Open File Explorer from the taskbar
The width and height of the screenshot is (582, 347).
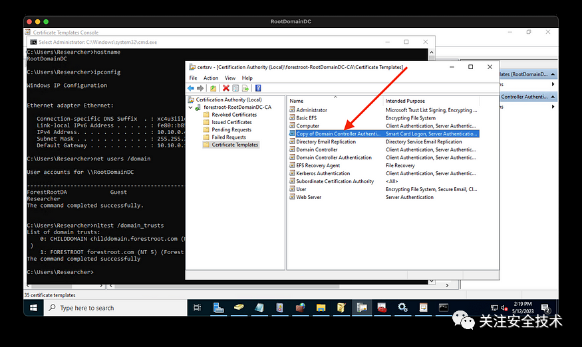click(x=320, y=308)
